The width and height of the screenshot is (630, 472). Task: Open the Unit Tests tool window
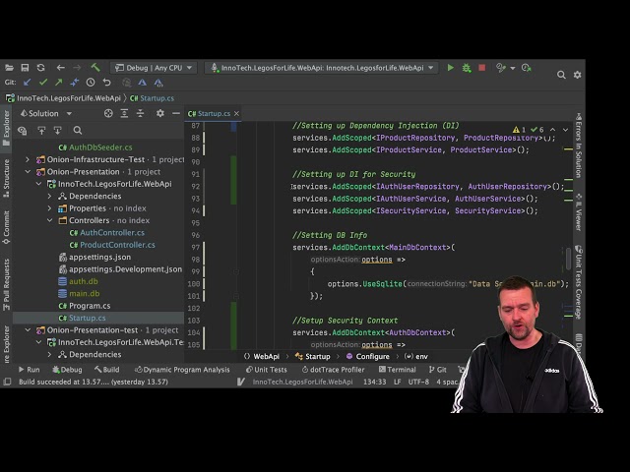point(266,370)
